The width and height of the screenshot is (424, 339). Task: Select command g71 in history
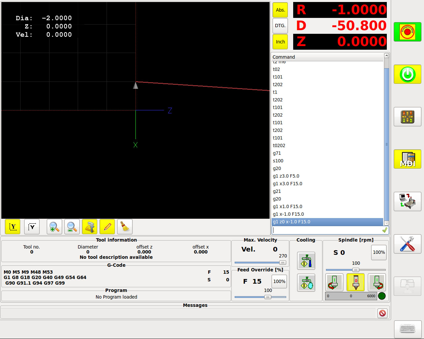(327, 153)
